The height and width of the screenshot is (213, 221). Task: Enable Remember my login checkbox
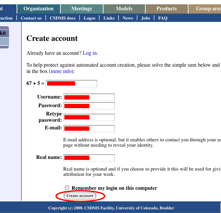[67, 187]
